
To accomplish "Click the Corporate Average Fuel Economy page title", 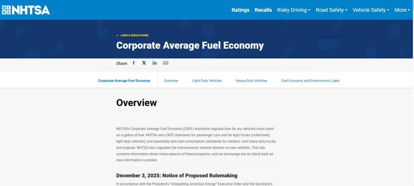I will pyautogui.click(x=190, y=46).
